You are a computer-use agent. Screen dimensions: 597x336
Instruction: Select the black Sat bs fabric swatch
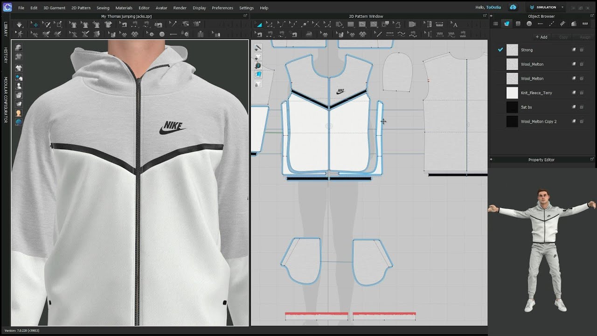[512, 107]
